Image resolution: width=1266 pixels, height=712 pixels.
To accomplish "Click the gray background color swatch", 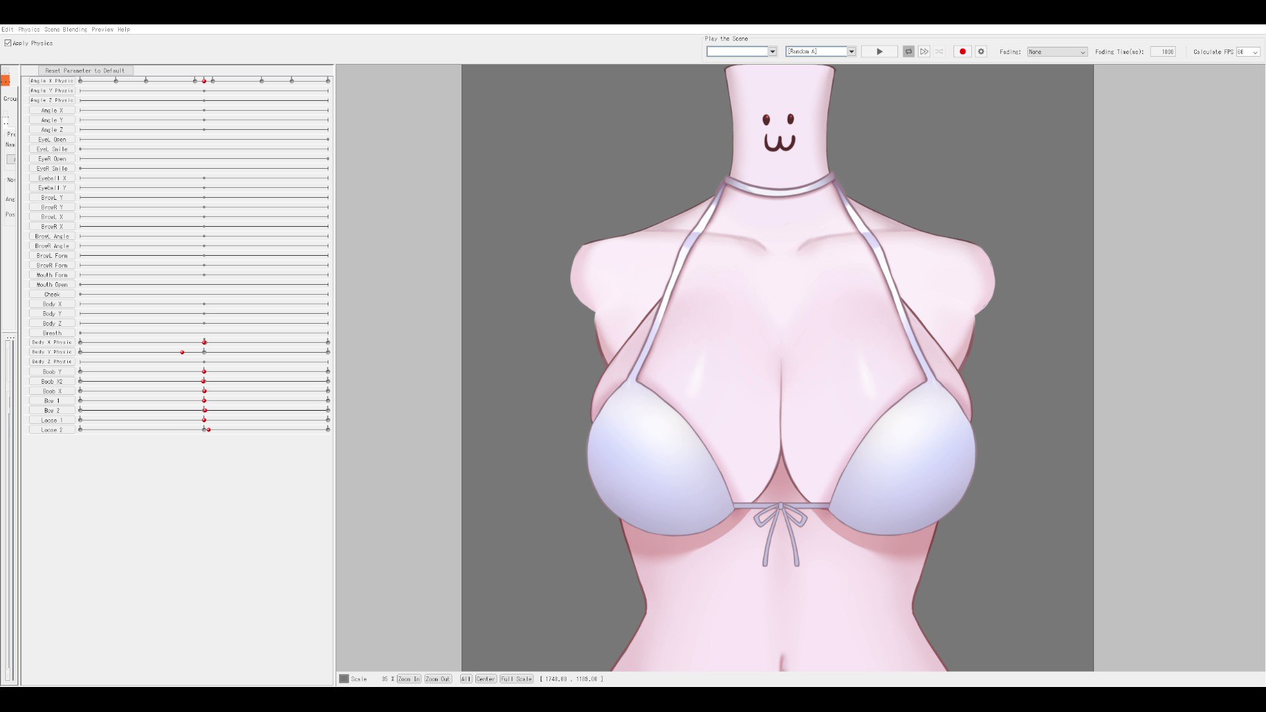I will (344, 678).
